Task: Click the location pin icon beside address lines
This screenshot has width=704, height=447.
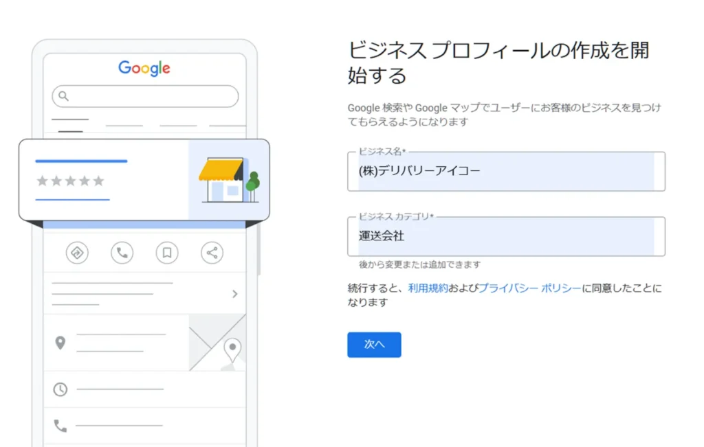Action: click(x=60, y=343)
